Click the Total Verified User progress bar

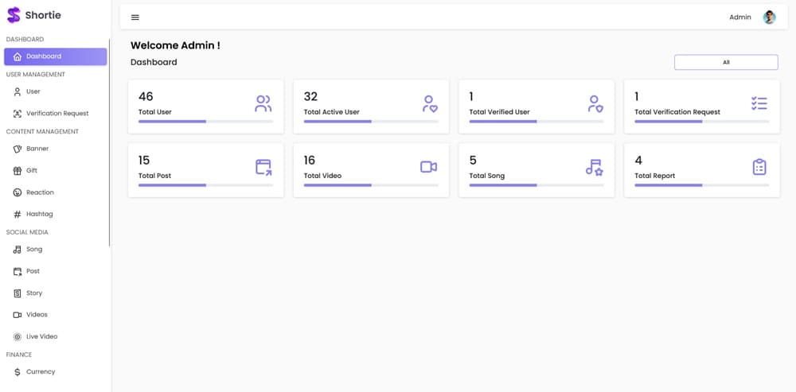536,122
